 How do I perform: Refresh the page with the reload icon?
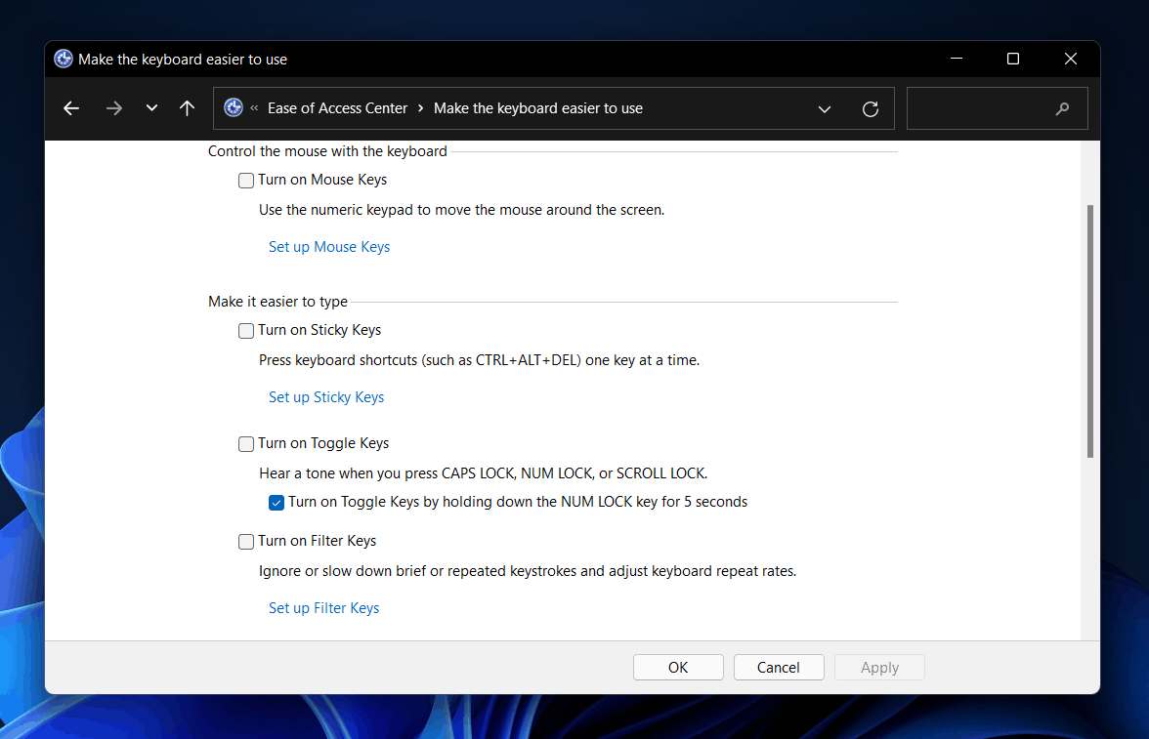[870, 109]
